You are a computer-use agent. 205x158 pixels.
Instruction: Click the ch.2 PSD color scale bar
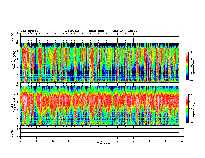187,109
